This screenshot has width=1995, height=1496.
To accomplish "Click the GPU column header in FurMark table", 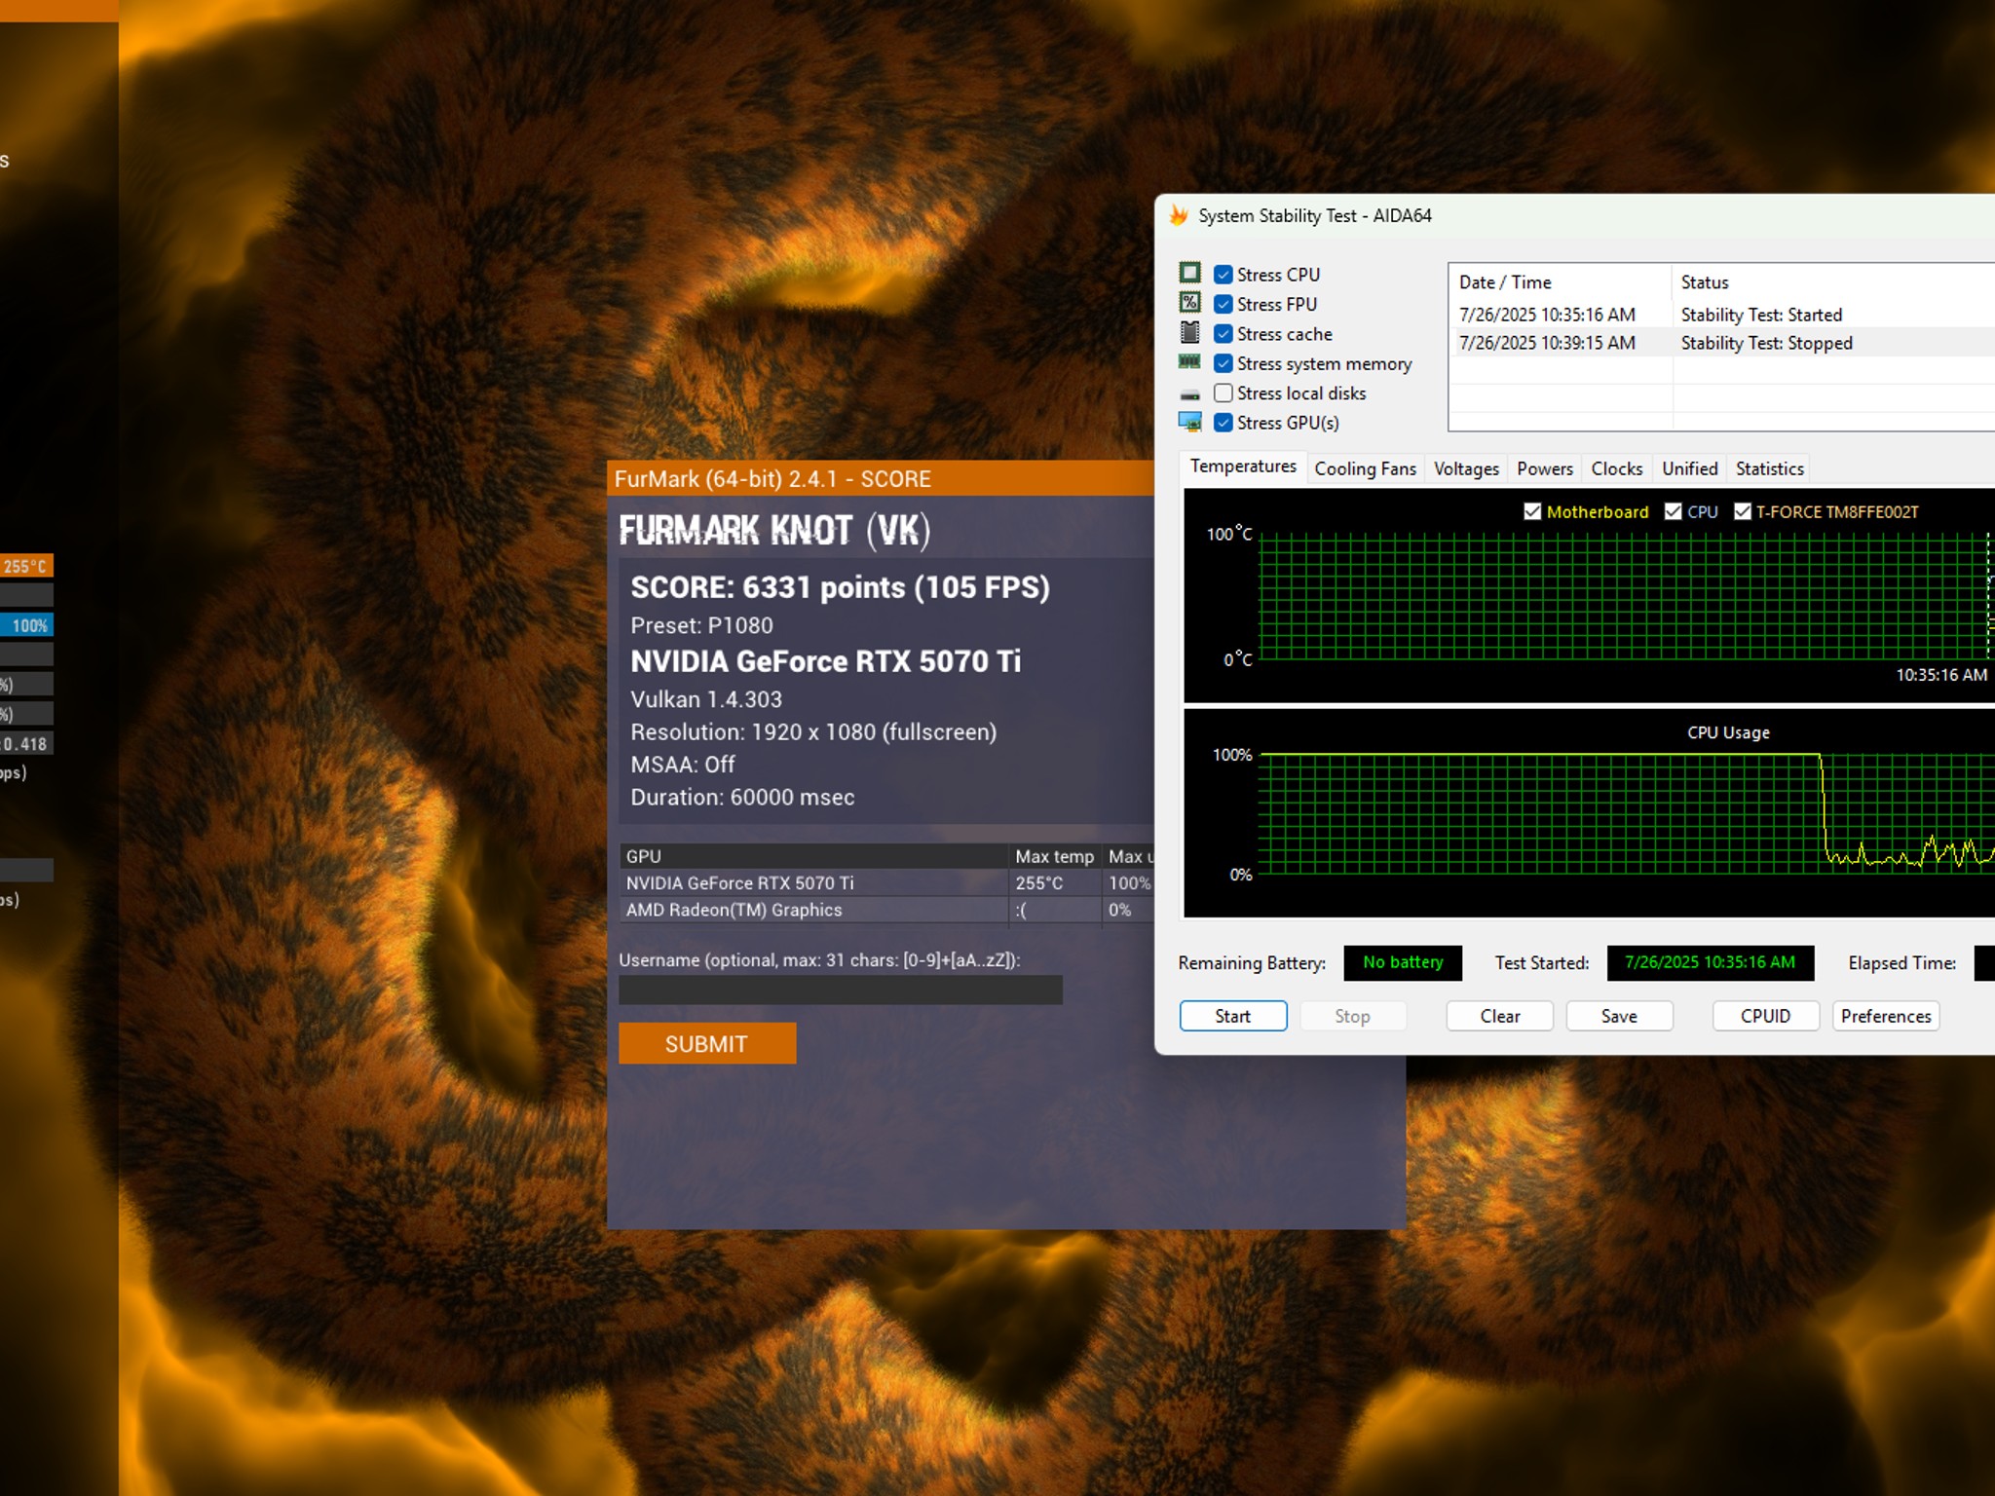I will [813, 856].
